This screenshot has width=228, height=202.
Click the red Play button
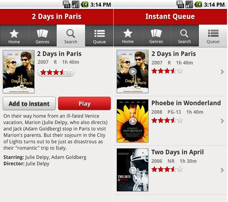click(x=84, y=103)
